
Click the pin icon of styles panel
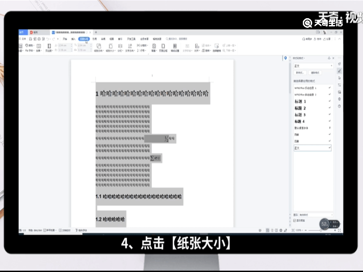coord(329,58)
